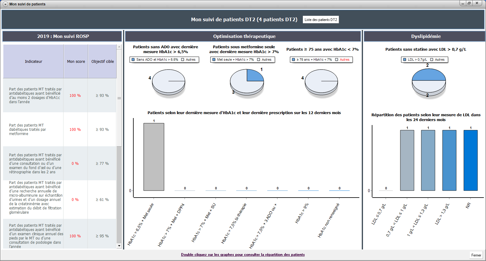486x261 pixels.
Task: Toggle the 'Sans ADO et HbA1c > 6.5%' legend box
Action: [133, 59]
